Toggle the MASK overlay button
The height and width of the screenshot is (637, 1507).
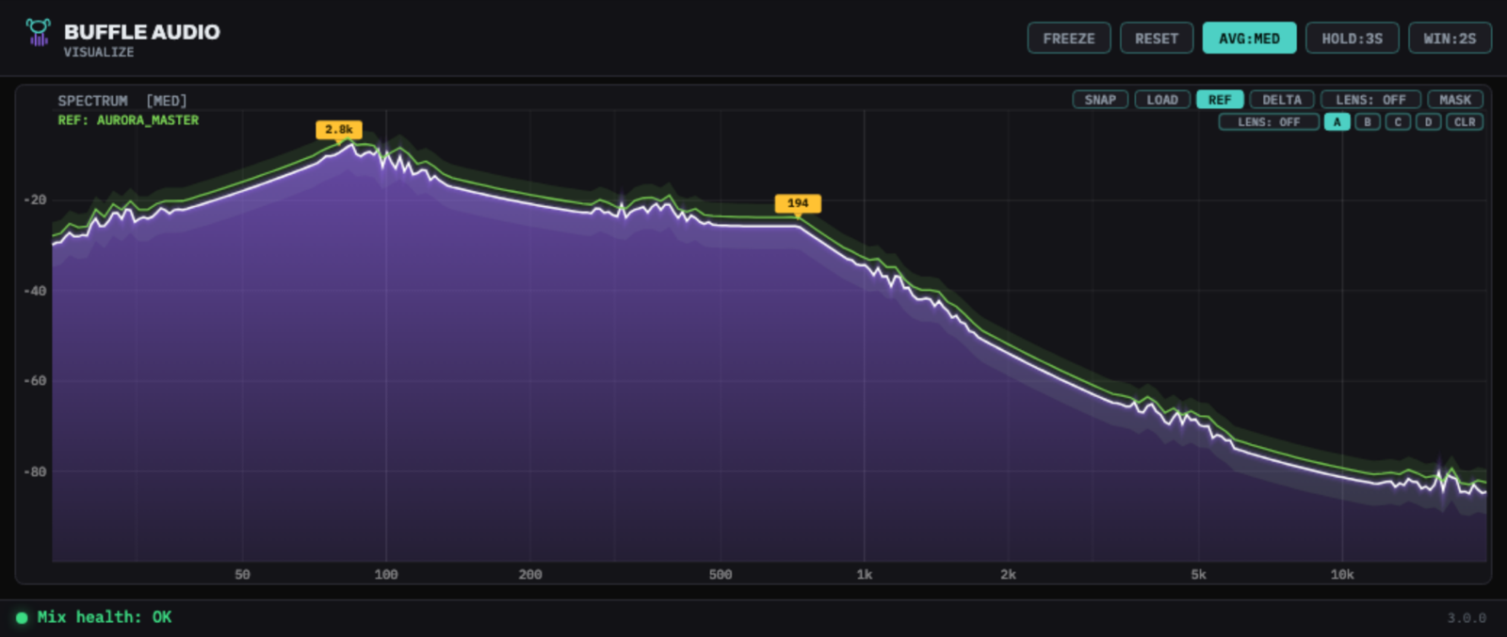[x=1455, y=100]
